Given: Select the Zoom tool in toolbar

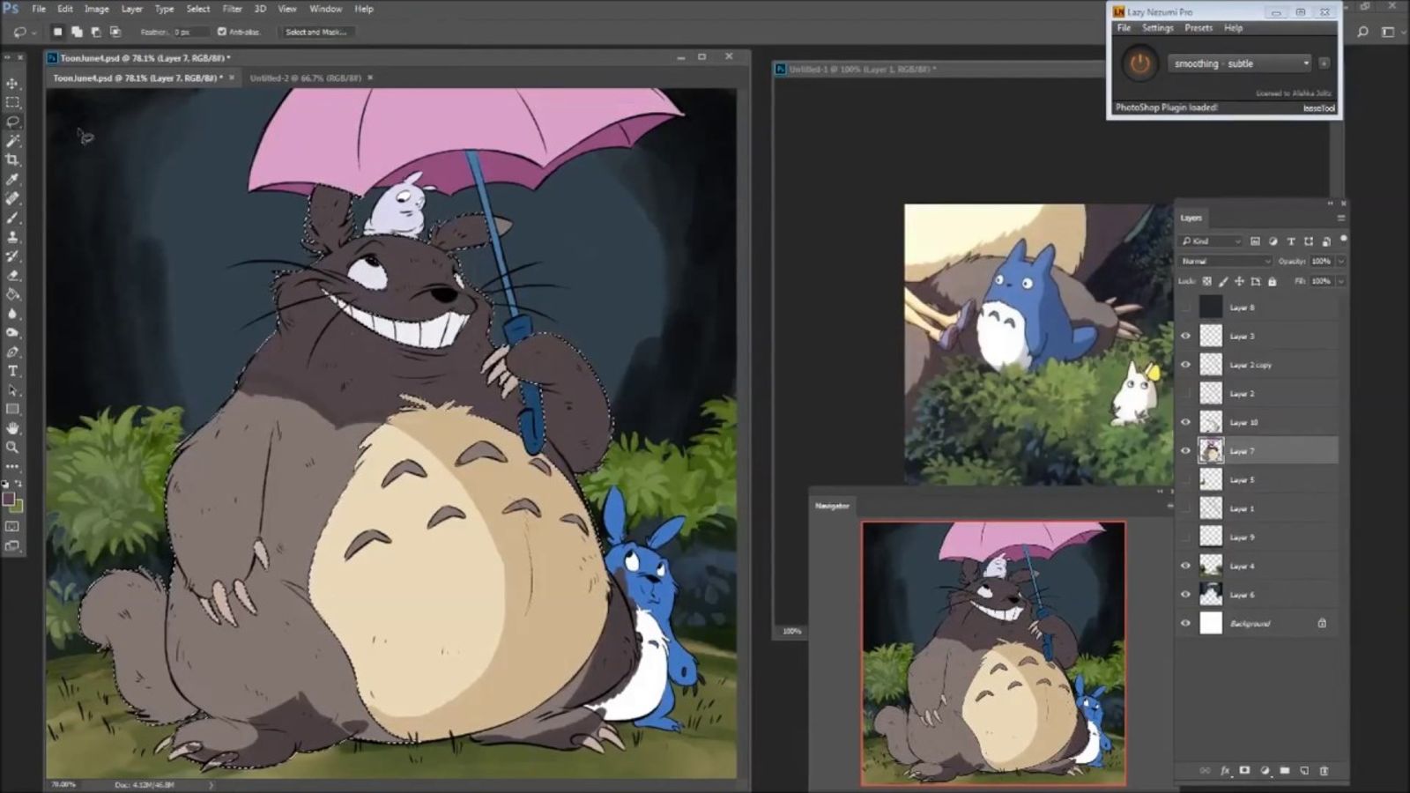Looking at the screenshot, I should point(12,448).
